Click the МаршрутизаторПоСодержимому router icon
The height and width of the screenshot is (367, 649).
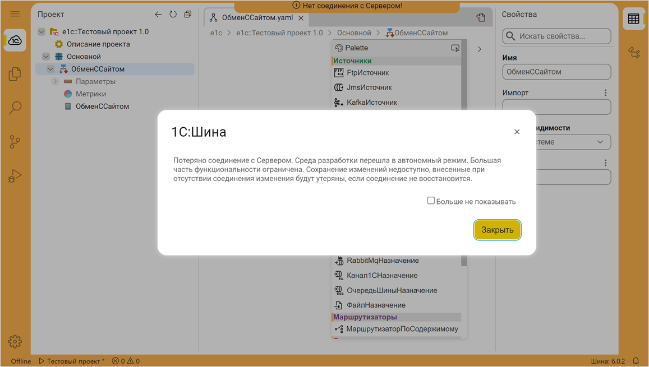[x=339, y=329]
